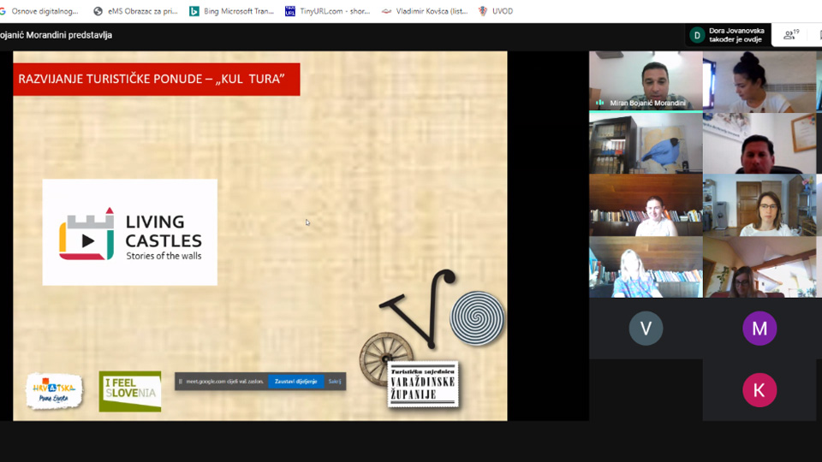The image size is (822, 462).
Task: Select the video tile showing a blue bird painting
Action: [x=646, y=143]
